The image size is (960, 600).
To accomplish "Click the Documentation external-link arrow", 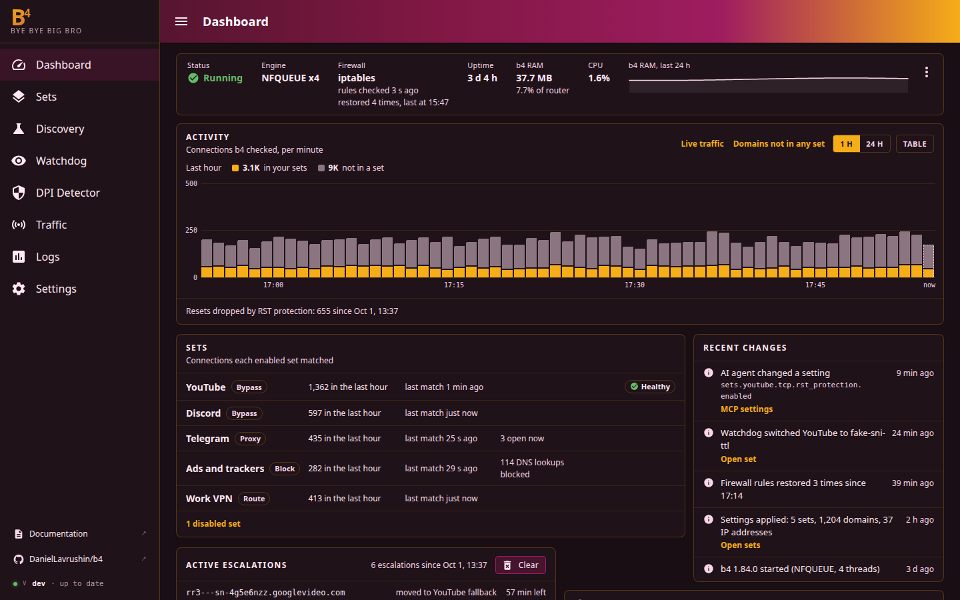I will click(144, 533).
